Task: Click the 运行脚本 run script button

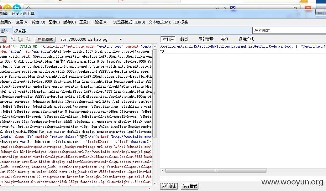Action: click(x=169, y=186)
